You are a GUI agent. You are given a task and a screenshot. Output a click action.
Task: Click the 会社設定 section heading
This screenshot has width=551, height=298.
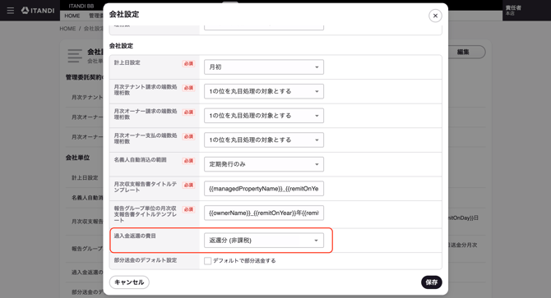coord(121,46)
